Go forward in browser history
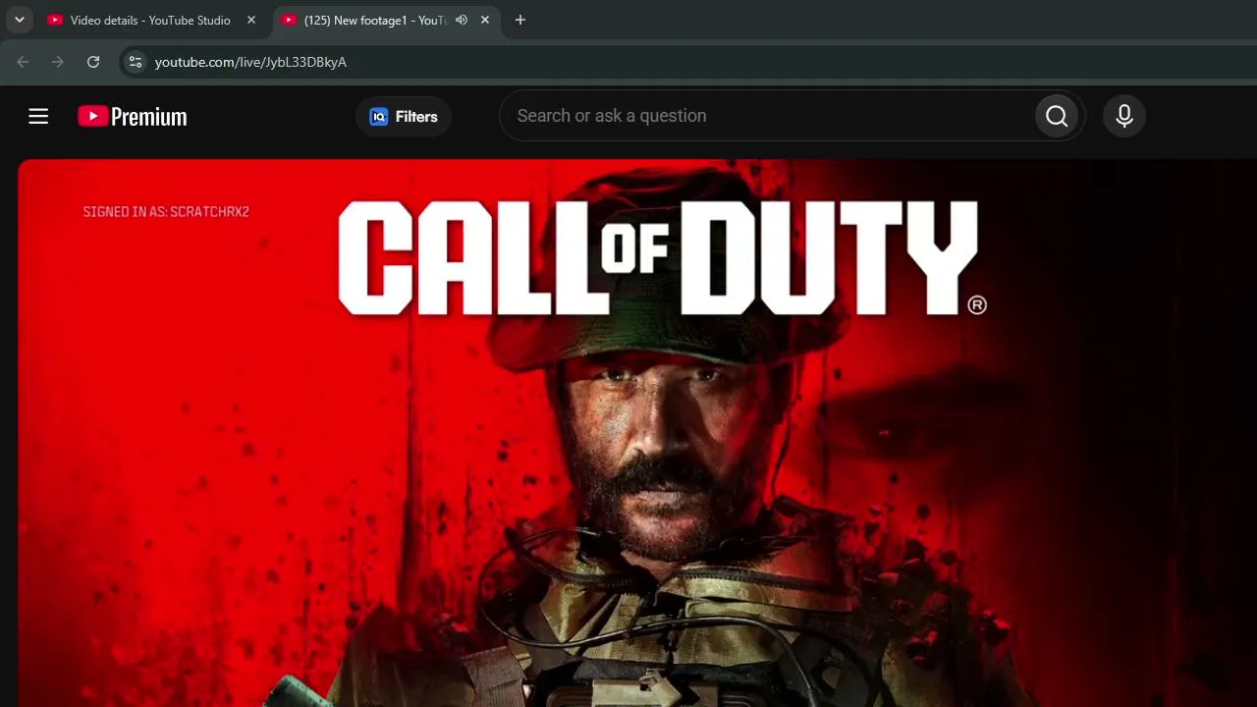Screen dimensions: 1257x707 click(58, 62)
